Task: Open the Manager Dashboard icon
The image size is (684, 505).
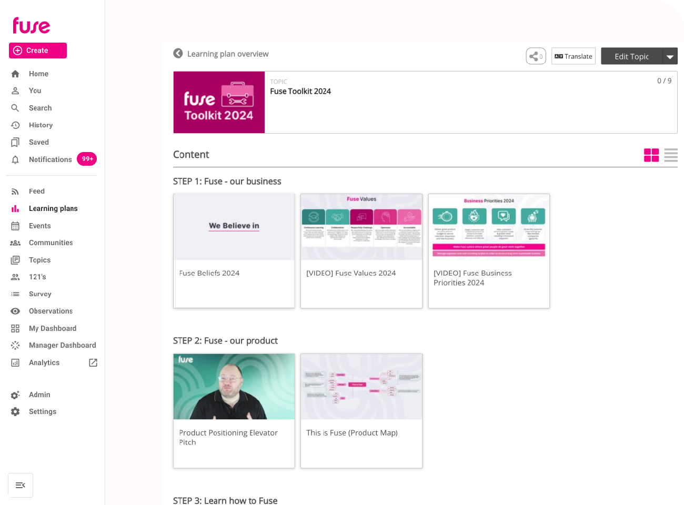Action: (x=15, y=346)
